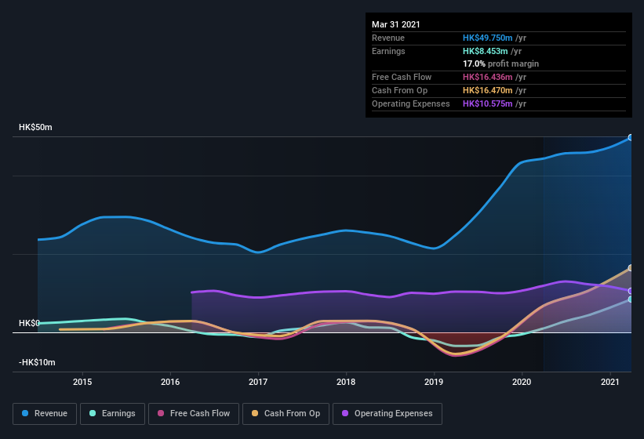Select the 2020 x-axis label
The height and width of the screenshot is (439, 644).
(x=522, y=382)
